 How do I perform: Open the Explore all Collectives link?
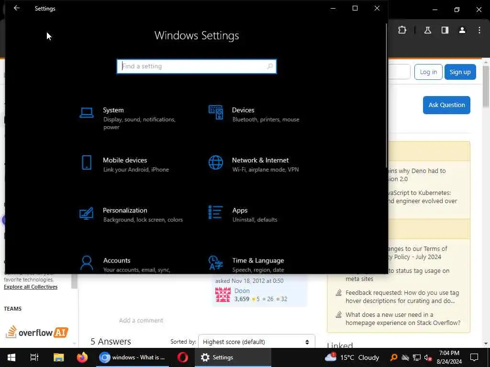[x=31, y=287]
